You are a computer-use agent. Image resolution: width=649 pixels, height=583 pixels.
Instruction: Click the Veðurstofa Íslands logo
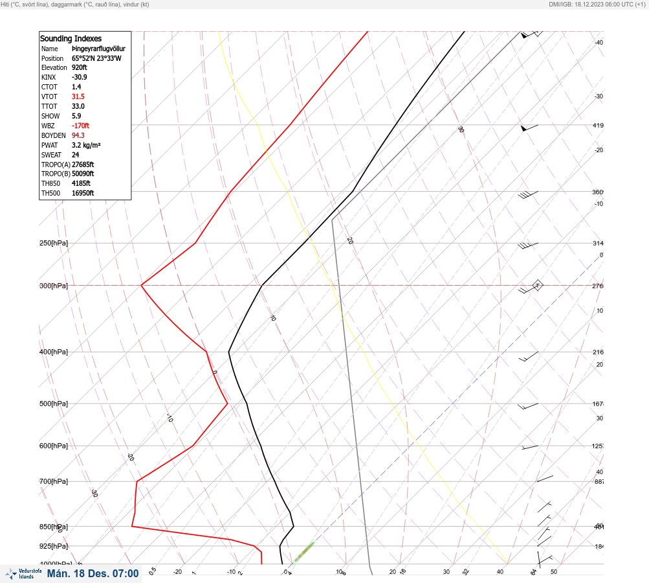[23, 574]
